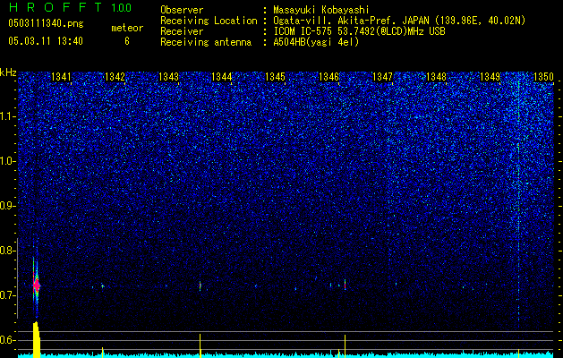Click the HROFFT title text
The width and height of the screenshot is (563, 358).
tap(55, 7)
